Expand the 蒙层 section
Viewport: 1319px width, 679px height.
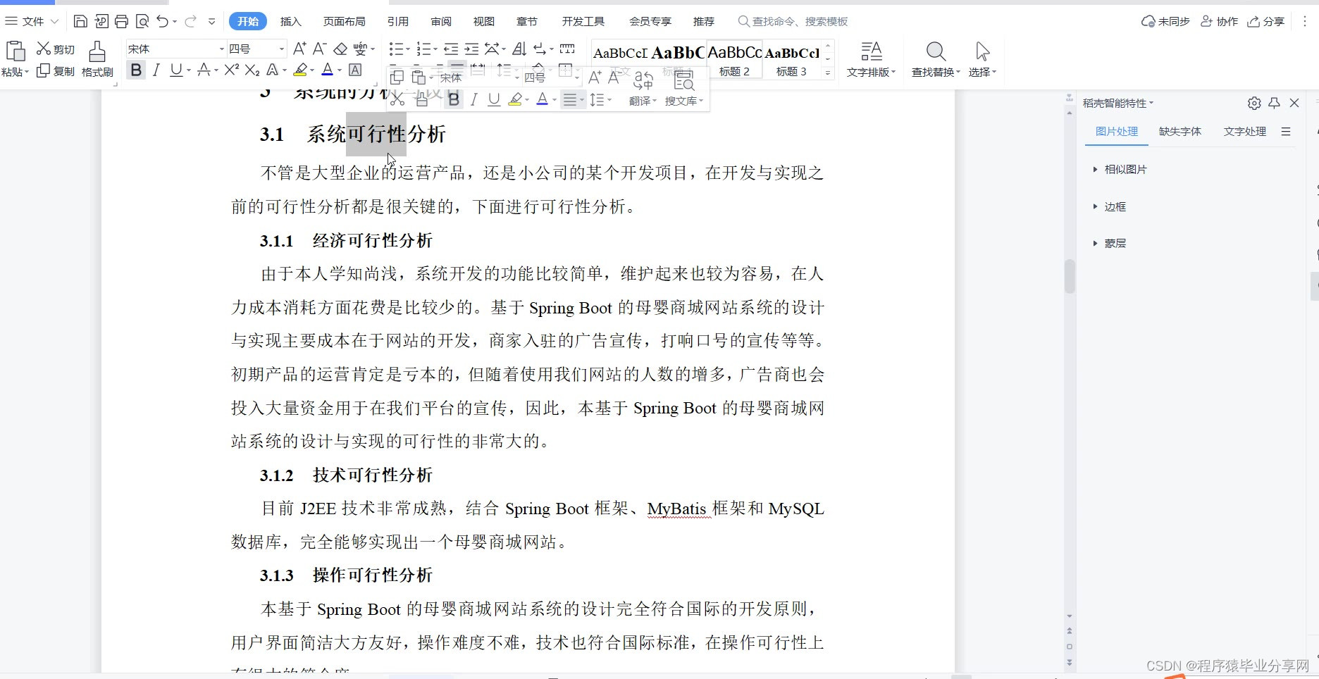pos(1109,243)
